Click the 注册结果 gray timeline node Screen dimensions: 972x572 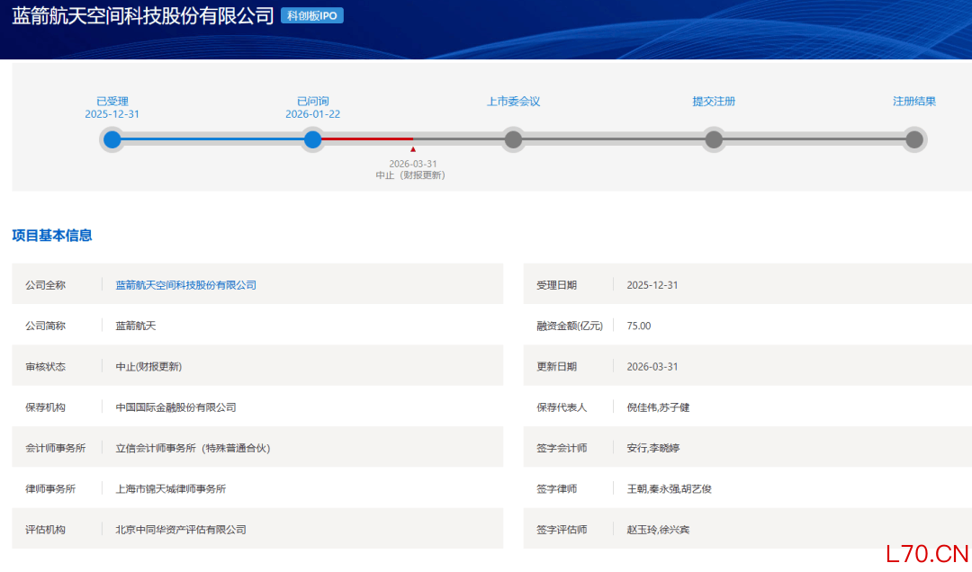914,139
